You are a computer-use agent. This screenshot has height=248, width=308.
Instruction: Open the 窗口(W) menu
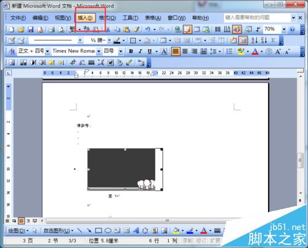pos(177,18)
